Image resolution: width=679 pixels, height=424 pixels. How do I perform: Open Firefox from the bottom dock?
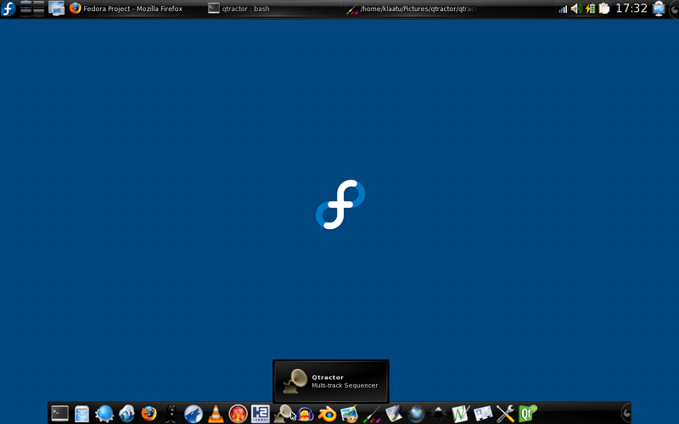(149, 413)
